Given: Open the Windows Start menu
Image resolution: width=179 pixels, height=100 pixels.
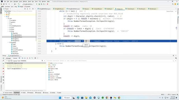Looking at the screenshot, I should click(60, 98).
